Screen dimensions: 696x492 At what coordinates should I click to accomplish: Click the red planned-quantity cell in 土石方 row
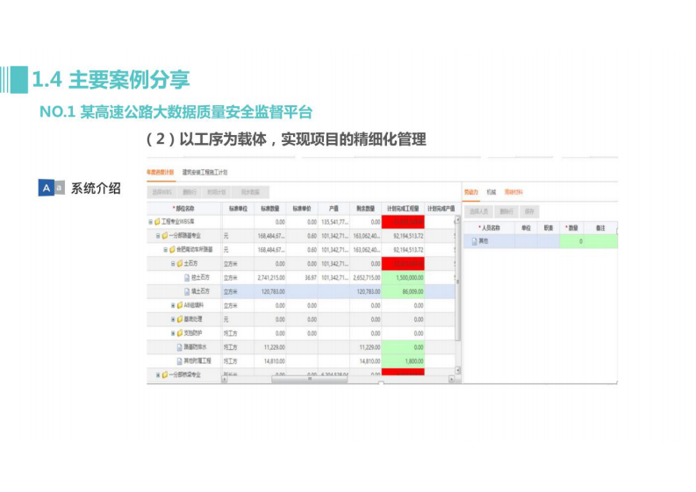403,263
